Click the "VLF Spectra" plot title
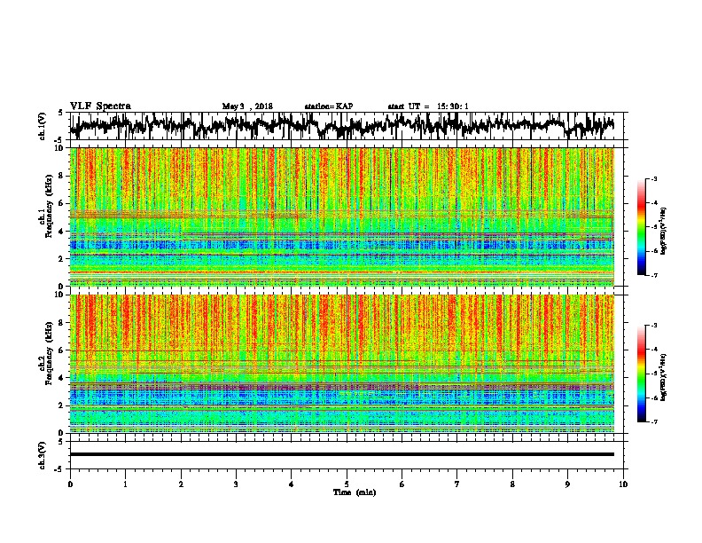 tap(100, 106)
